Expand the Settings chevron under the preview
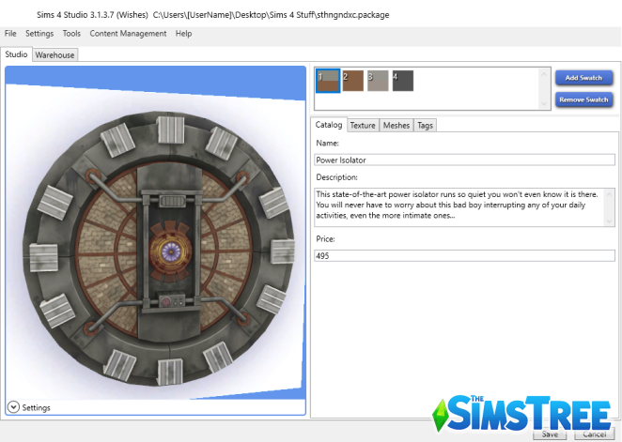This screenshot has width=622, height=442. (13, 407)
